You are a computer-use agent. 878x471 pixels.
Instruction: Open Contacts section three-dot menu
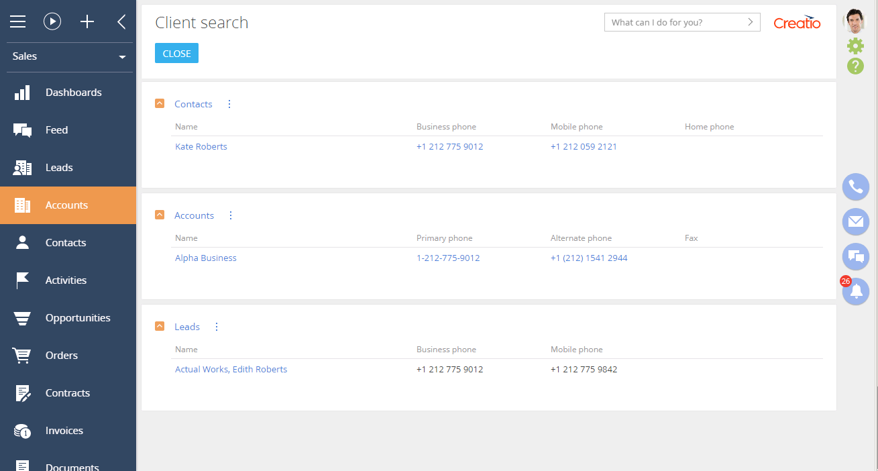click(x=229, y=104)
